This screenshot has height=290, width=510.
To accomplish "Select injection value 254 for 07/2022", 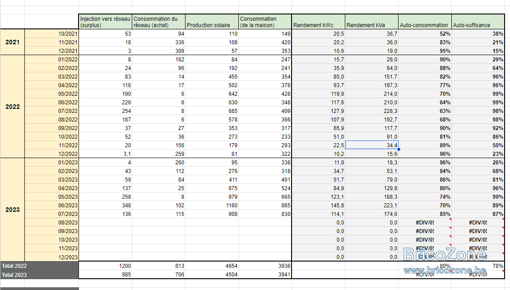I will [105, 111].
